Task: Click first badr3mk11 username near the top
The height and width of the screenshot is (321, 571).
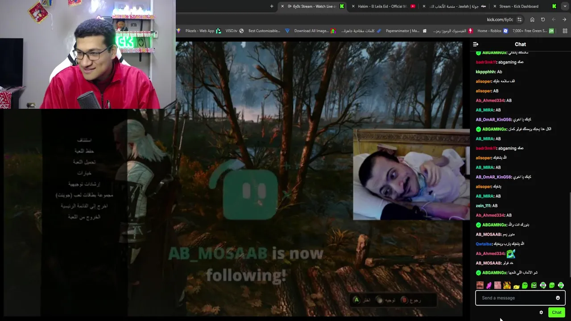Action: tap(486, 62)
